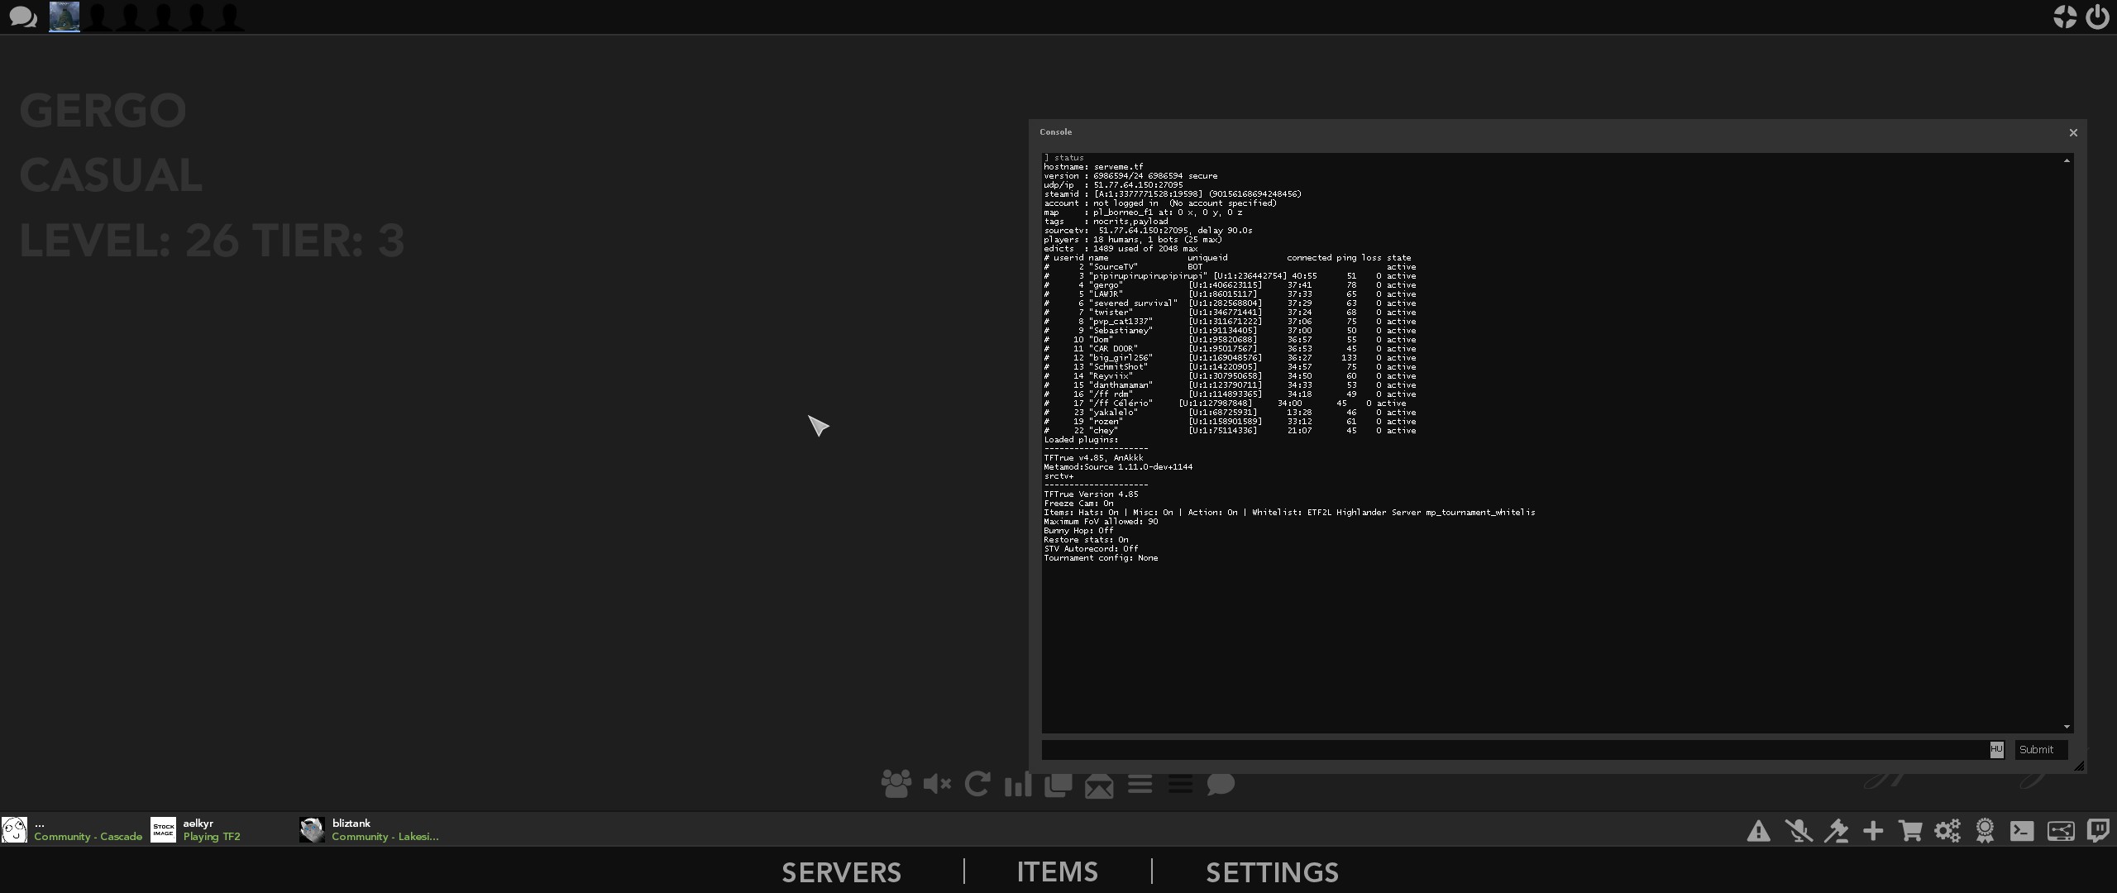The width and height of the screenshot is (2117, 893).
Task: Click the plus icon in bottom toolbar
Action: pos(1873,831)
